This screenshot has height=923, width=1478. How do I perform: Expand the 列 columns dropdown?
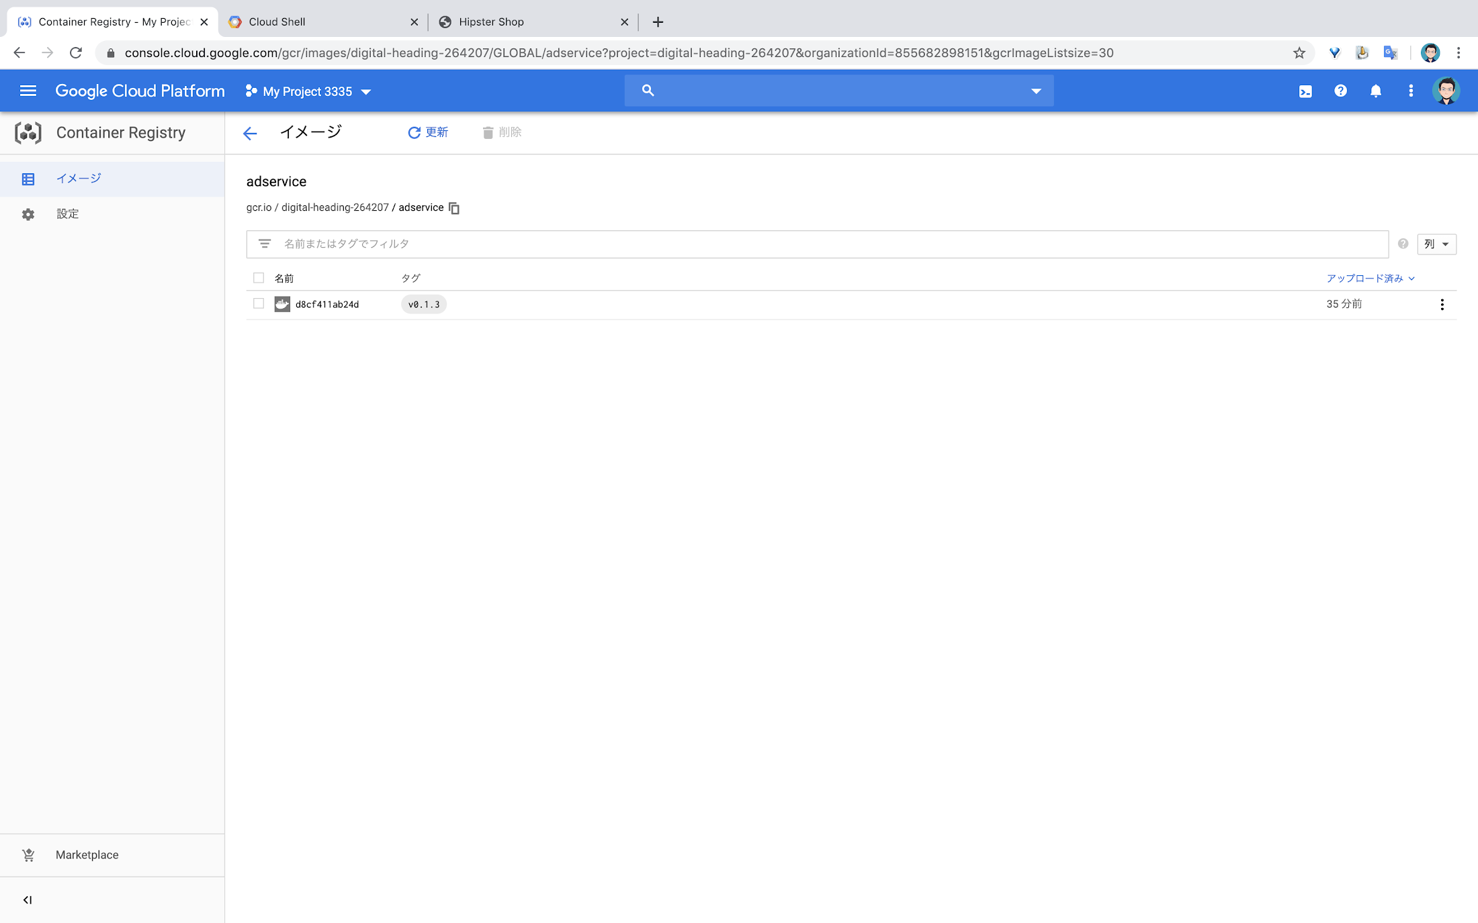(x=1436, y=244)
